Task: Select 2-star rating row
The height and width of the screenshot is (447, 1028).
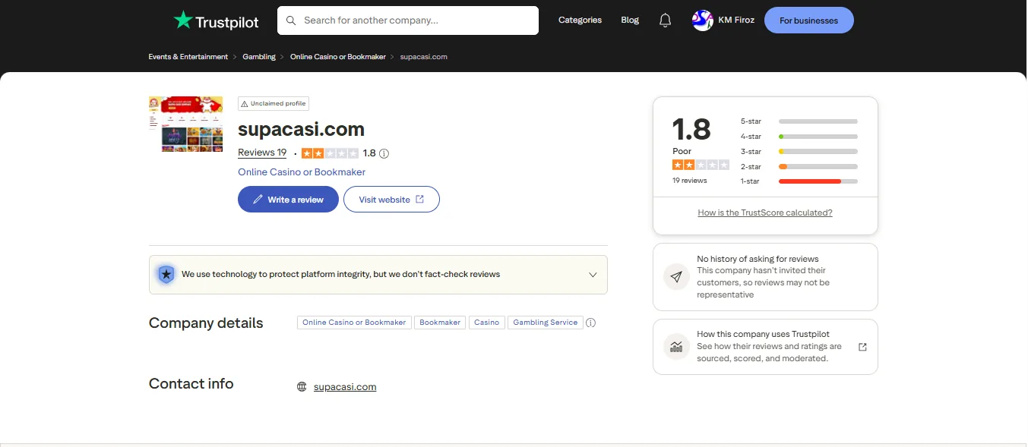Action: pos(799,166)
